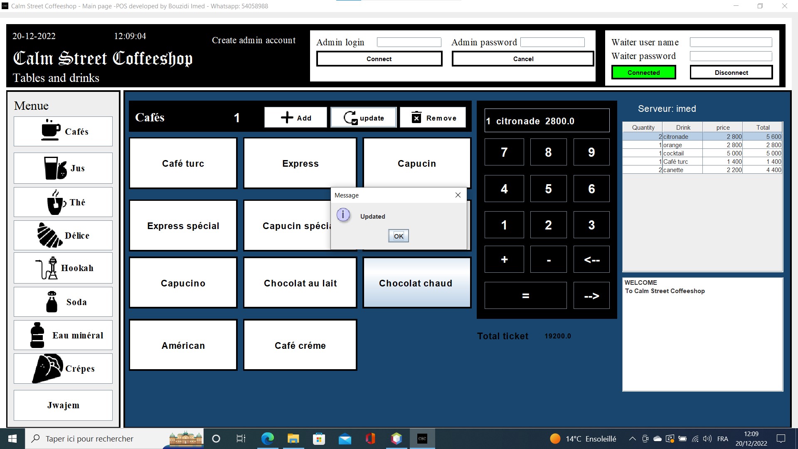This screenshot has width=798, height=449.
Task: Tap keypad digit 3
Action: tap(591, 225)
